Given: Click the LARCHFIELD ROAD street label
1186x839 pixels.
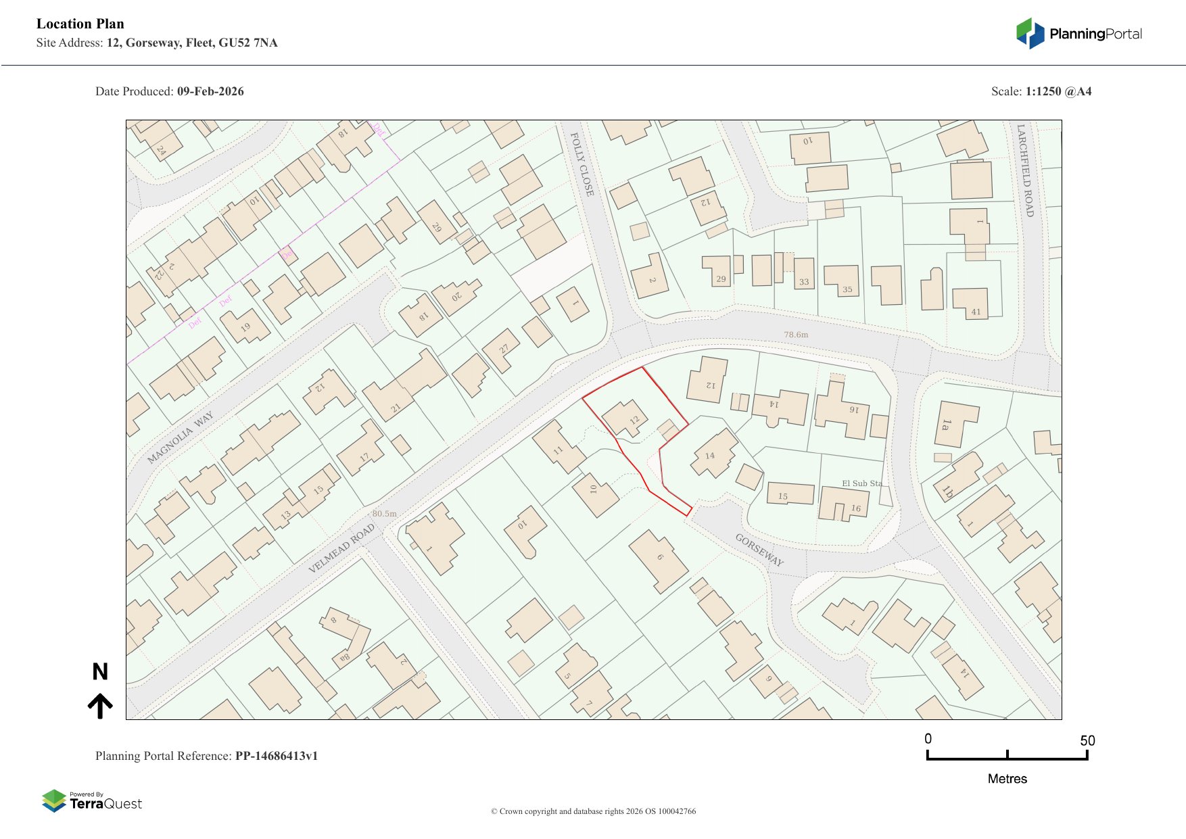Looking at the screenshot, I should pos(1025,170).
